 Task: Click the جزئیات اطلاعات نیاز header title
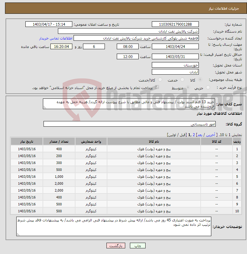pyautogui.click(x=224, y=8)
